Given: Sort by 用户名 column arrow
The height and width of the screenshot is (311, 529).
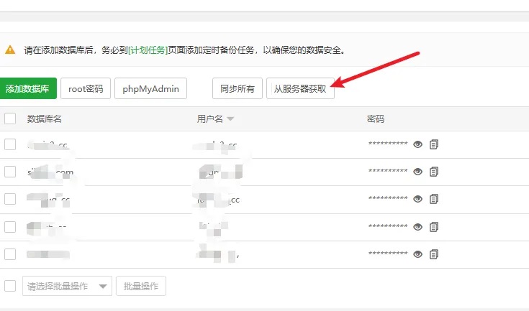Looking at the screenshot, I should (230, 119).
